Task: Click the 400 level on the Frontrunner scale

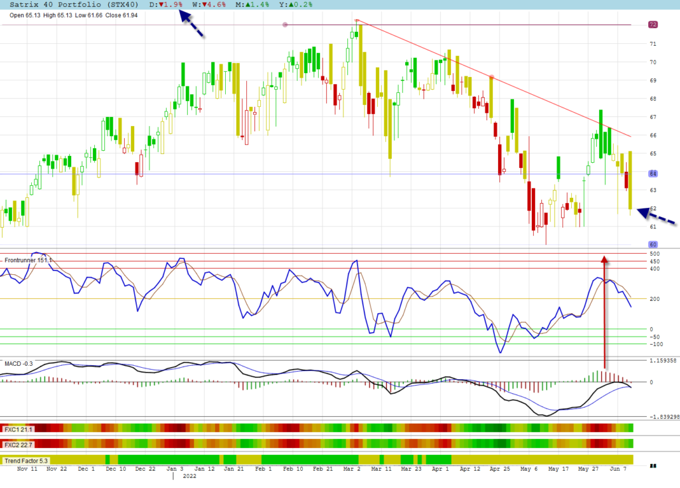Action: [x=654, y=269]
